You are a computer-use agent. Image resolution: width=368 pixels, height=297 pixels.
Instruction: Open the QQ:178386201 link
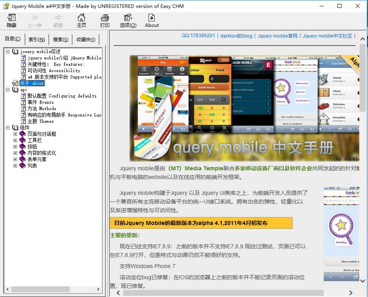[x=198, y=36]
